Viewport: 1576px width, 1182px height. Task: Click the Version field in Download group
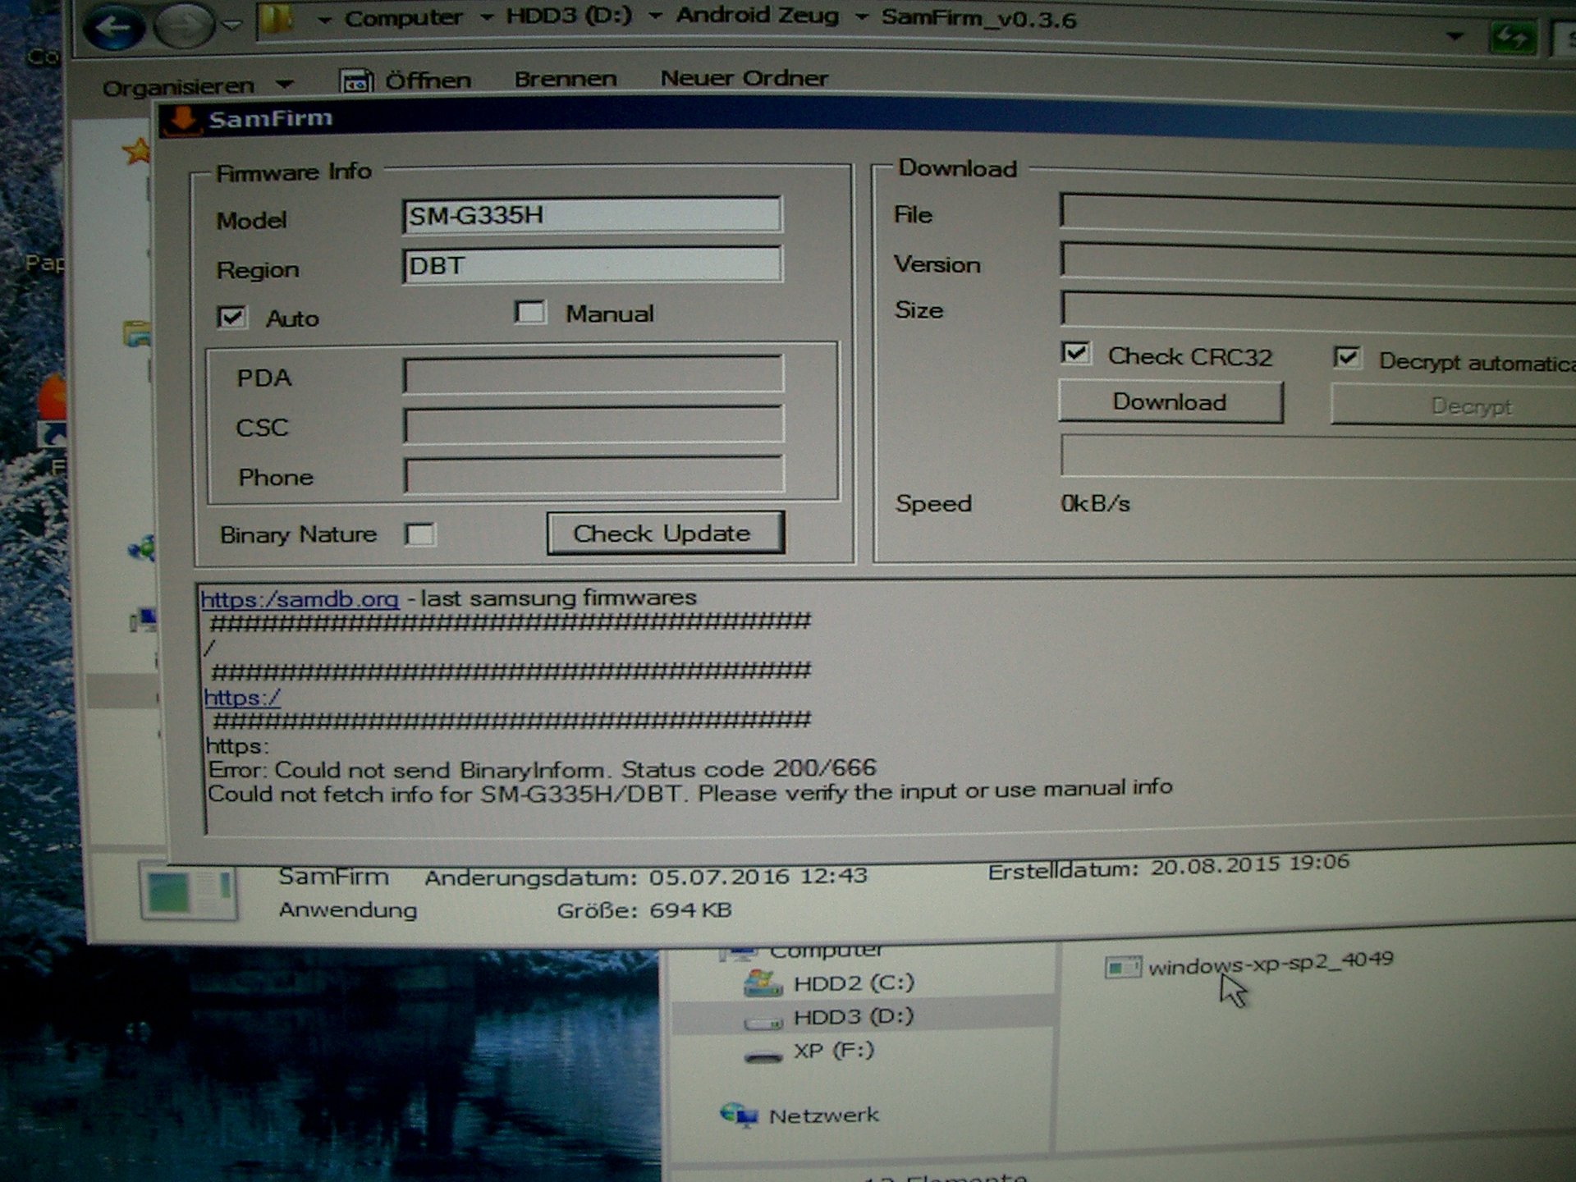(1318, 263)
